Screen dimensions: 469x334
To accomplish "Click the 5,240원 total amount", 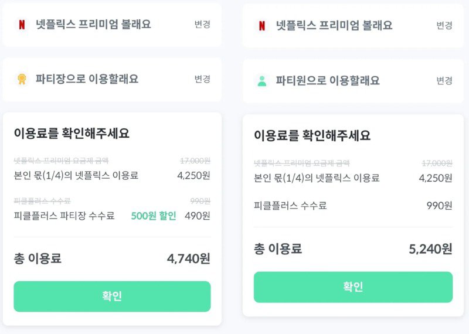I will point(430,249).
